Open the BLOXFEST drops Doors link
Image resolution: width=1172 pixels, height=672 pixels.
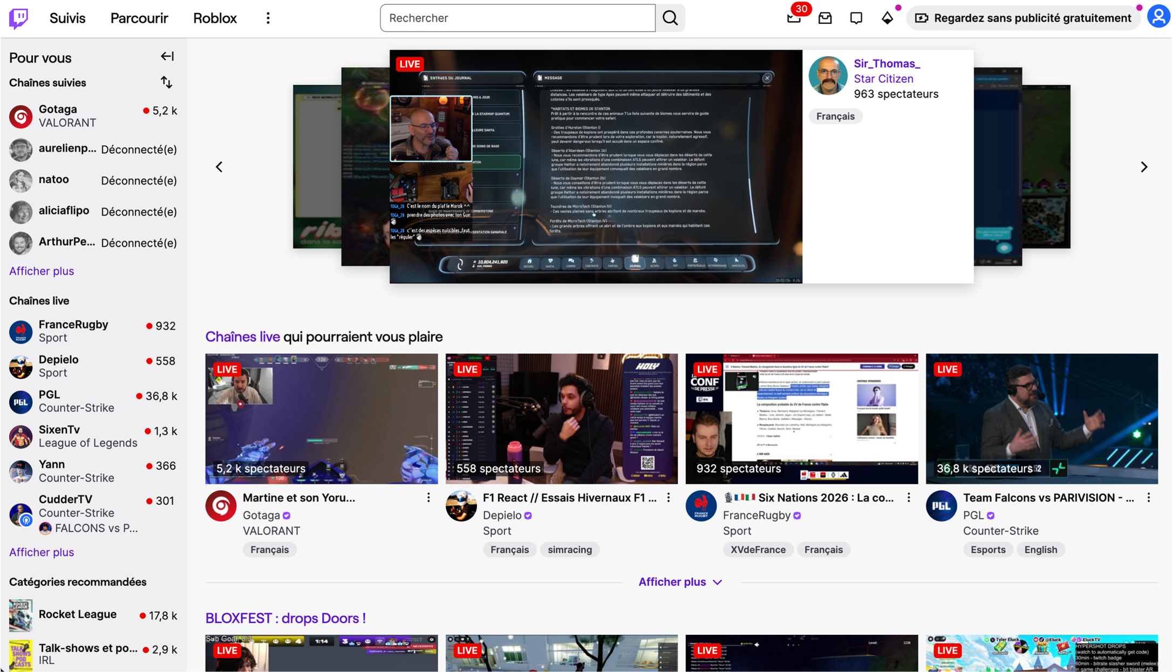pyautogui.click(x=285, y=618)
